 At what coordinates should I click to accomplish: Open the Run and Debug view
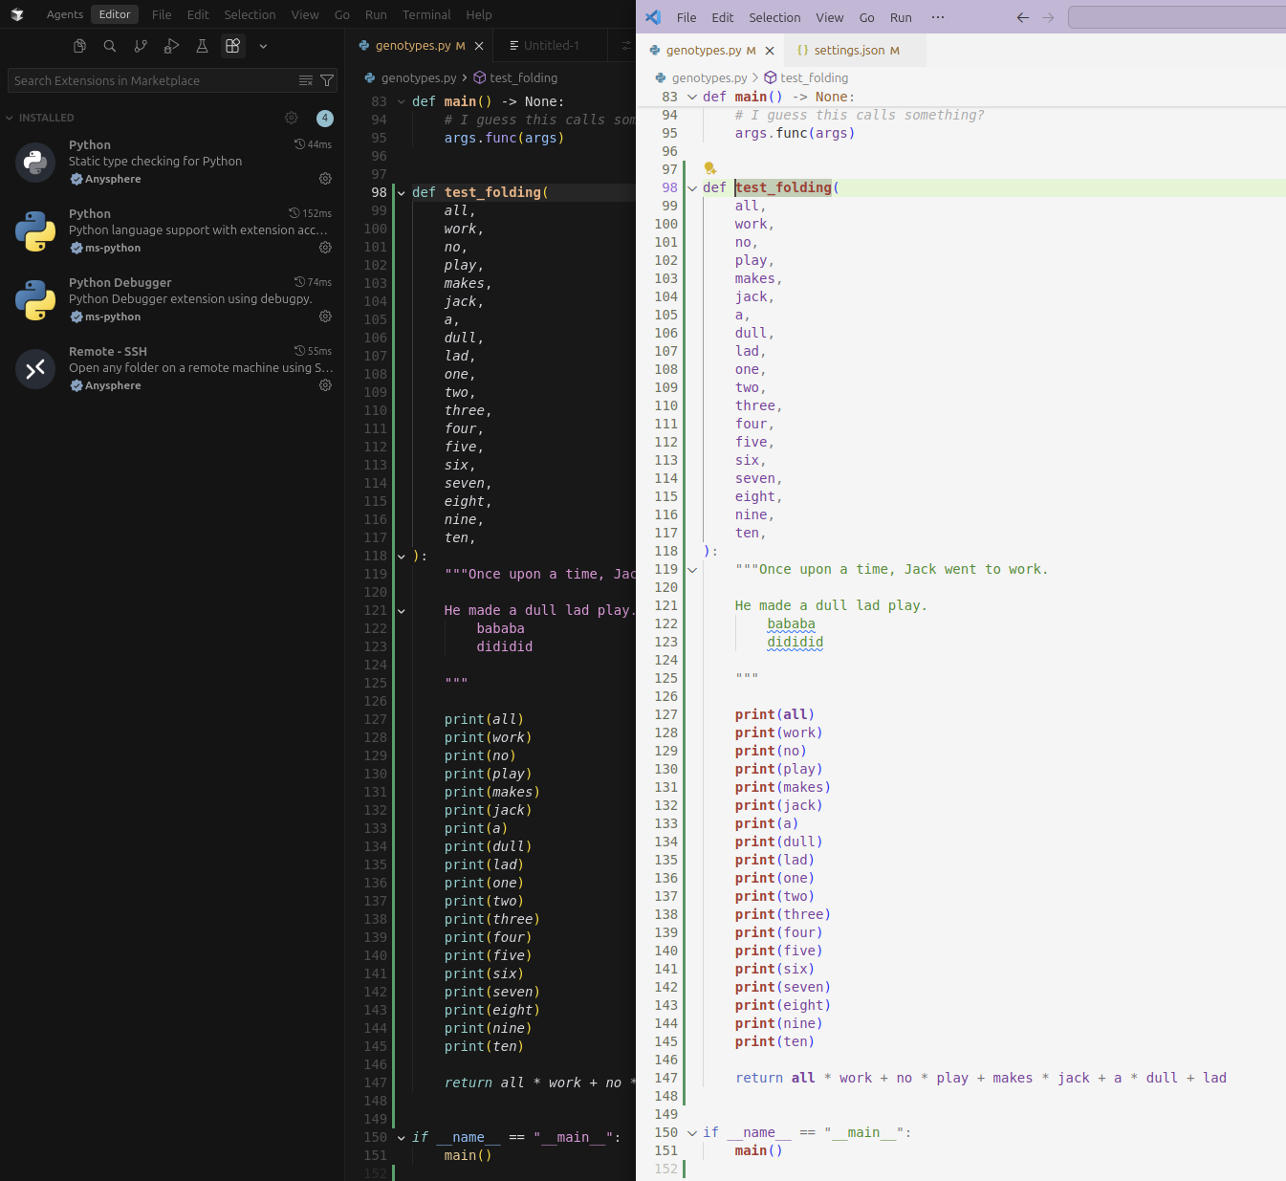coord(171,46)
